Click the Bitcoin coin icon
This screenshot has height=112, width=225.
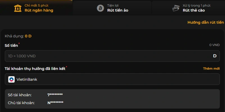click(x=100, y=8)
